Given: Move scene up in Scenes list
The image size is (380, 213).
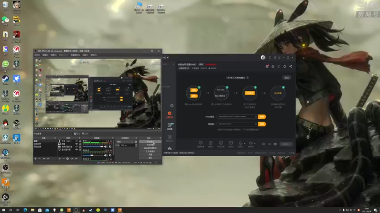Looking at the screenshot, I should point(44,159).
